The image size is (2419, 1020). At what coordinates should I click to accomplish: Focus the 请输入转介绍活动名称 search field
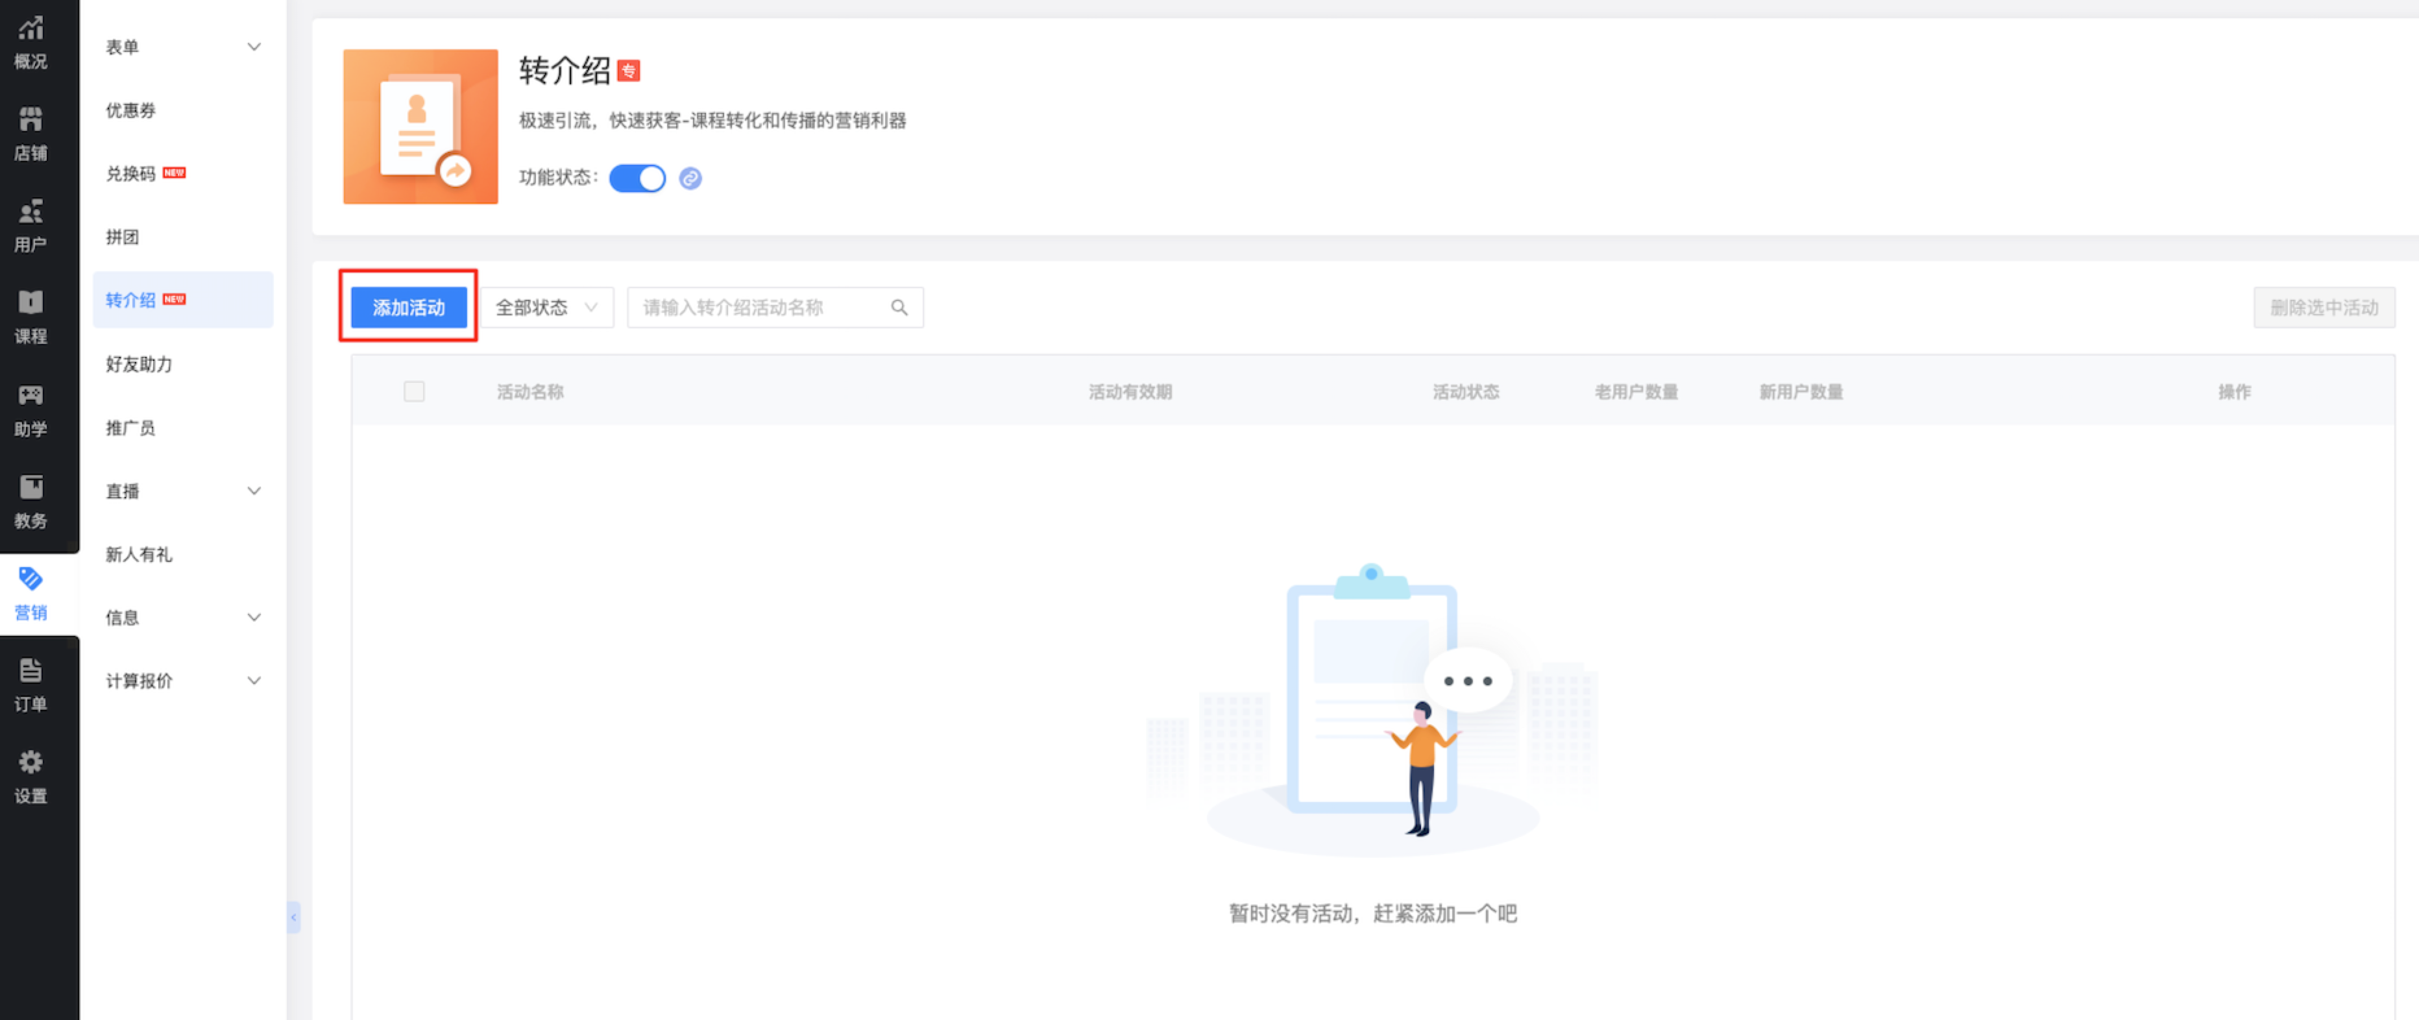coord(775,307)
